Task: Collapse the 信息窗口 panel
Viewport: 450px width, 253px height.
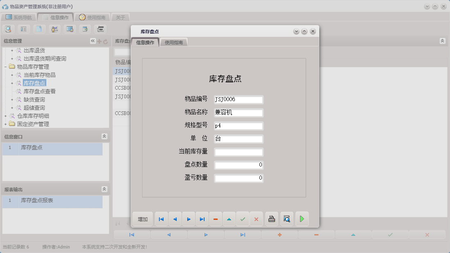Action: click(x=105, y=136)
